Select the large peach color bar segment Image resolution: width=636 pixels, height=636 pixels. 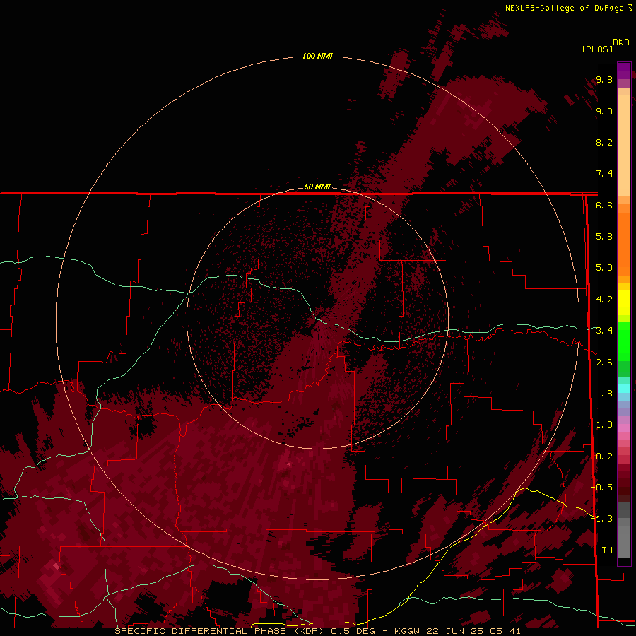624,145
